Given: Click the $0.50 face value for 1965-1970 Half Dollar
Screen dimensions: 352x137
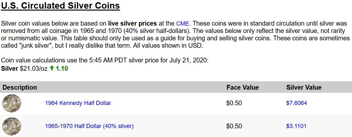Looking at the screenshot, I should (234, 126).
